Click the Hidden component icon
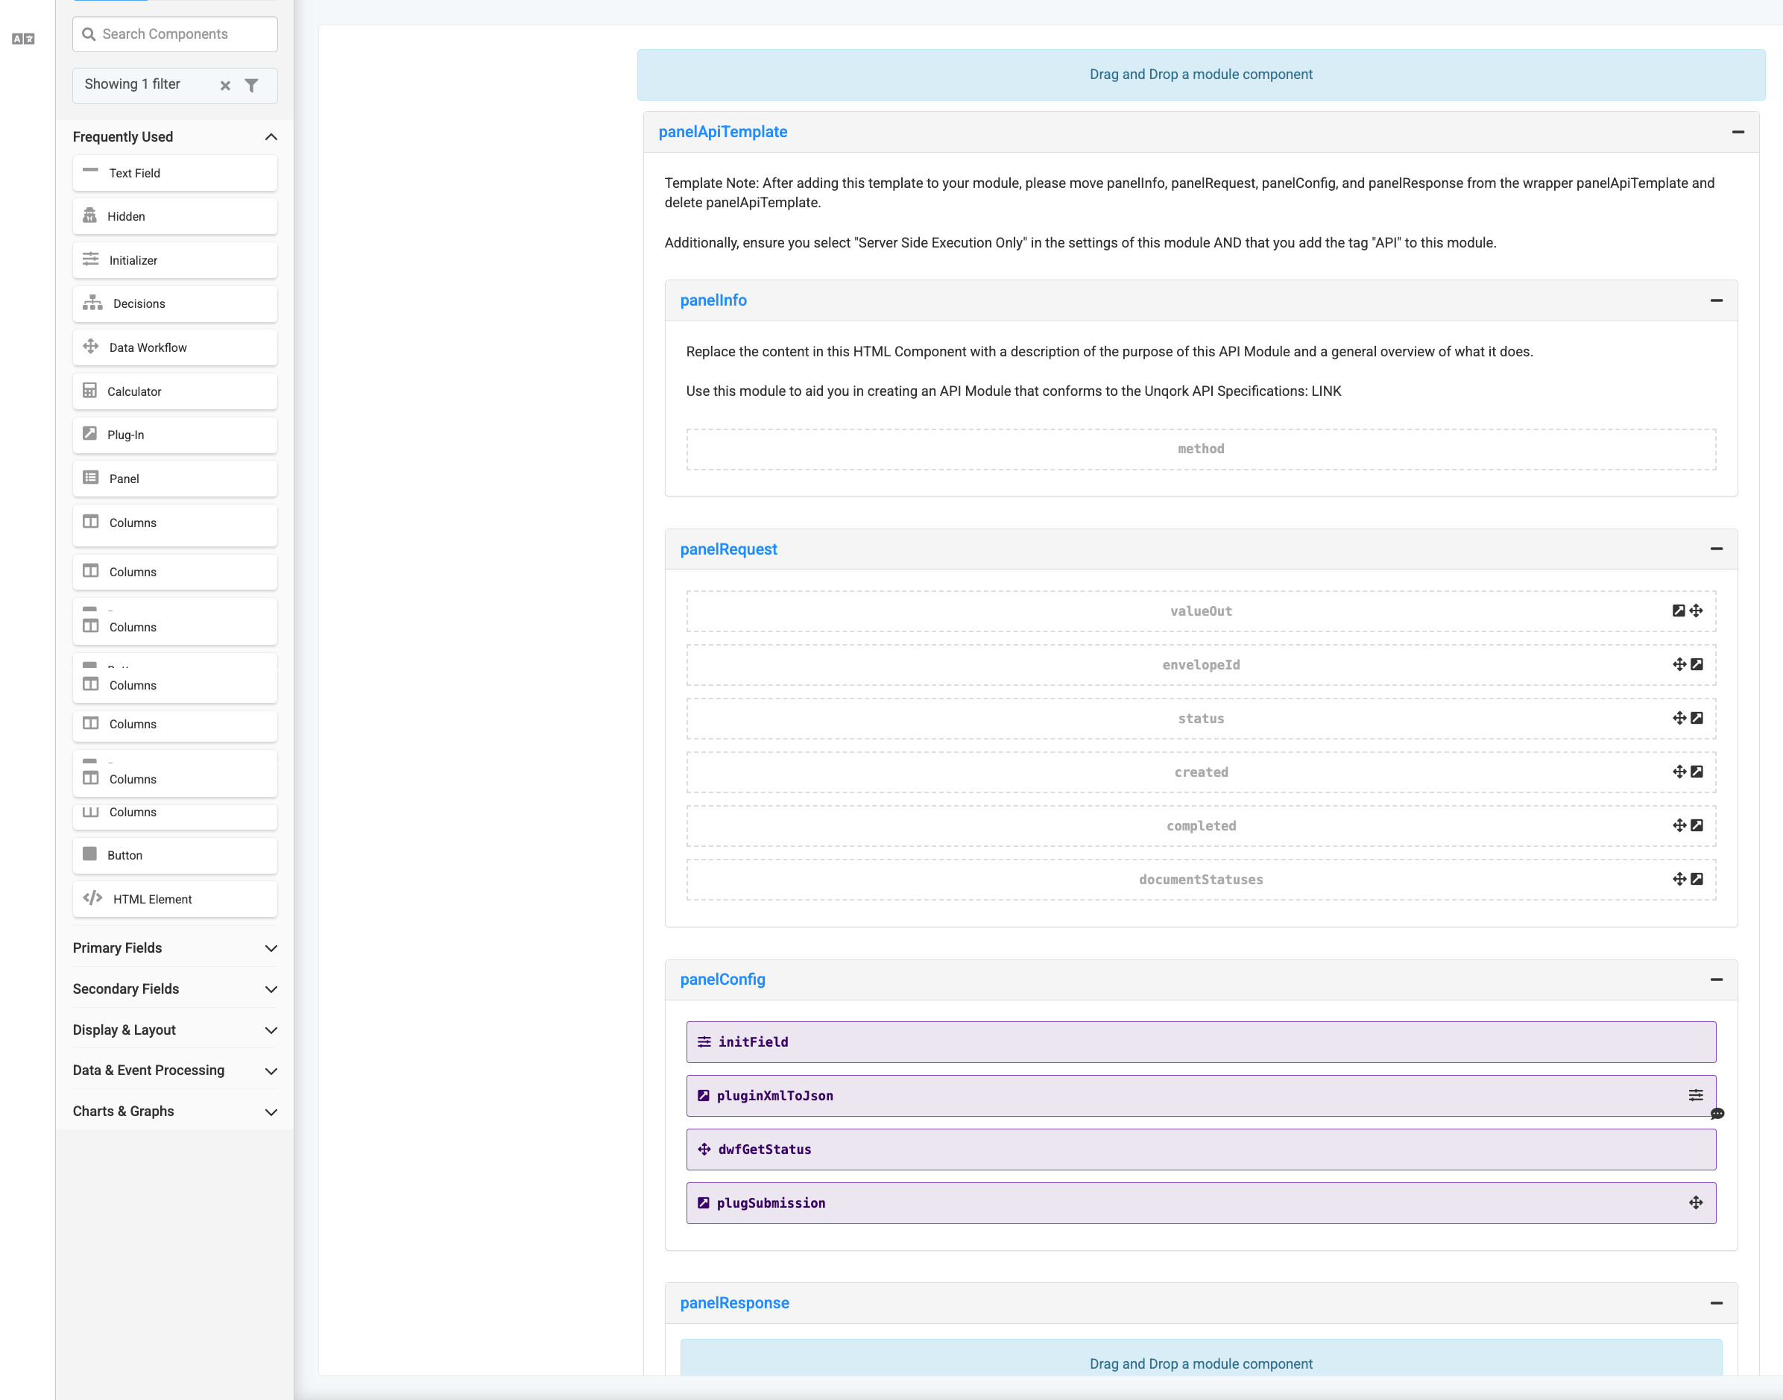 point(91,215)
